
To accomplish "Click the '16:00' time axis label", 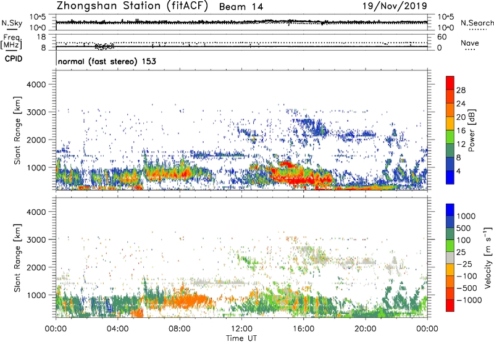I will (303, 329).
